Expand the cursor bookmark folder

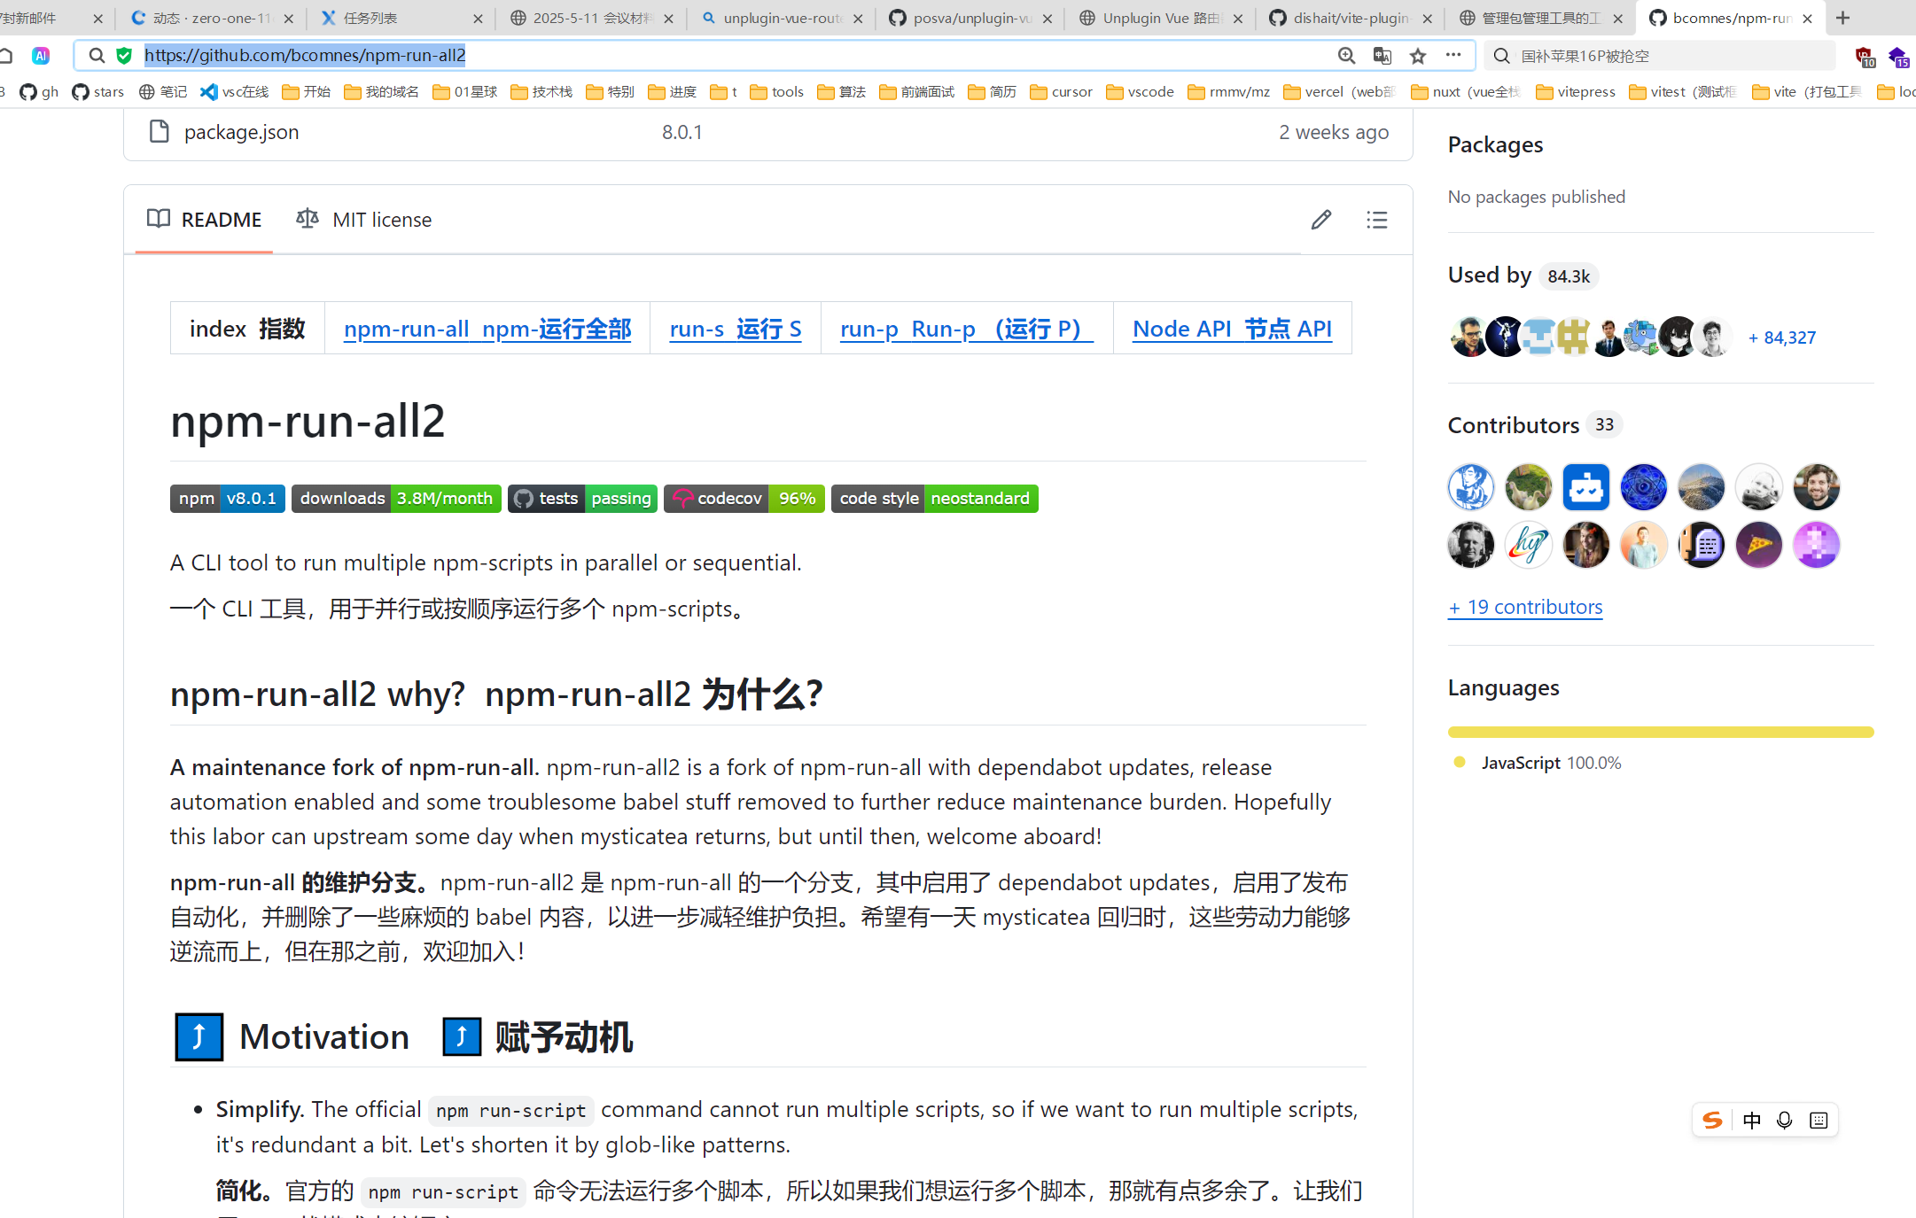click(x=1062, y=92)
